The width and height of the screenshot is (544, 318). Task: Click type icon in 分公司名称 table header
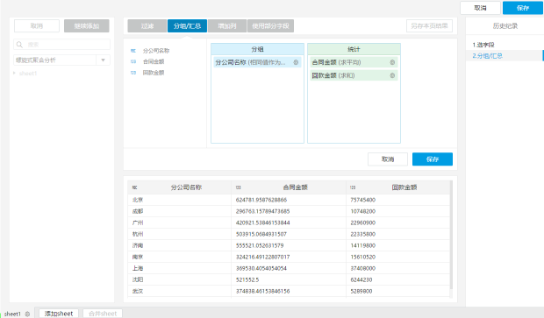(134, 187)
